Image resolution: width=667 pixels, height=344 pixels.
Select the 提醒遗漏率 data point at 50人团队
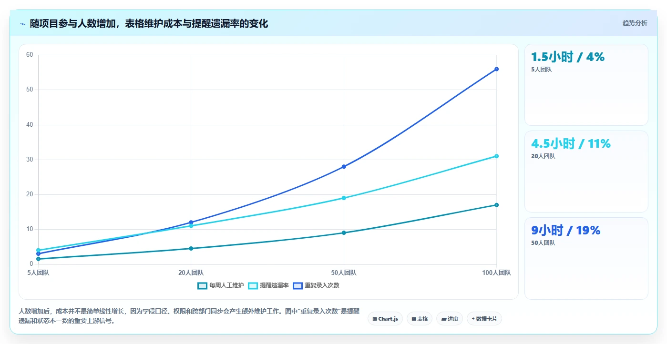point(344,198)
